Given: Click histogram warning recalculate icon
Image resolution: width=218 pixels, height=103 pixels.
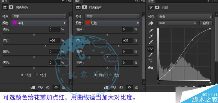Looking at the screenshot, I should 151,67.
